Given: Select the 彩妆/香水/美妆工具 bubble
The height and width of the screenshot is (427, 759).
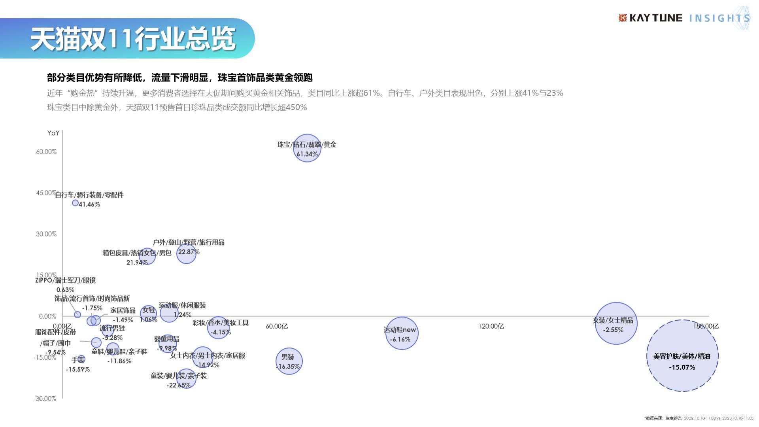Looking at the screenshot, I should point(218,327).
